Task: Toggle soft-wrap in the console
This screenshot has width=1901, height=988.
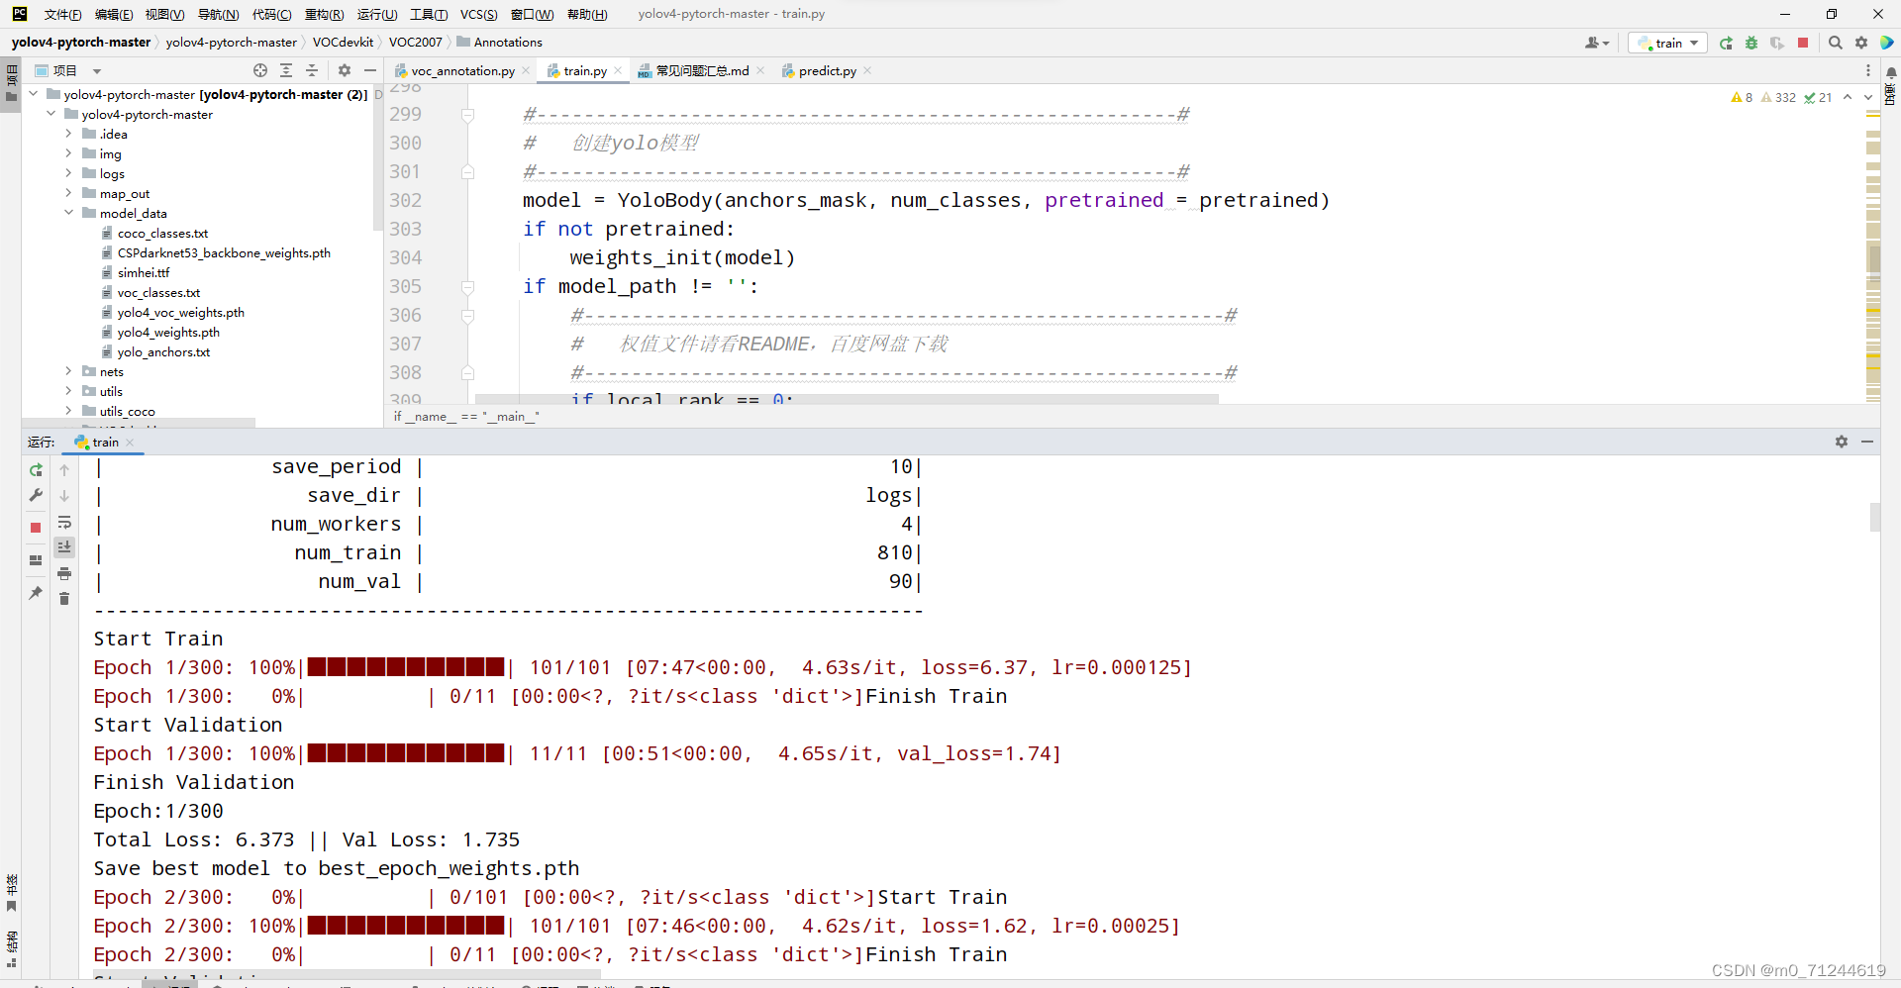Action: [x=64, y=522]
